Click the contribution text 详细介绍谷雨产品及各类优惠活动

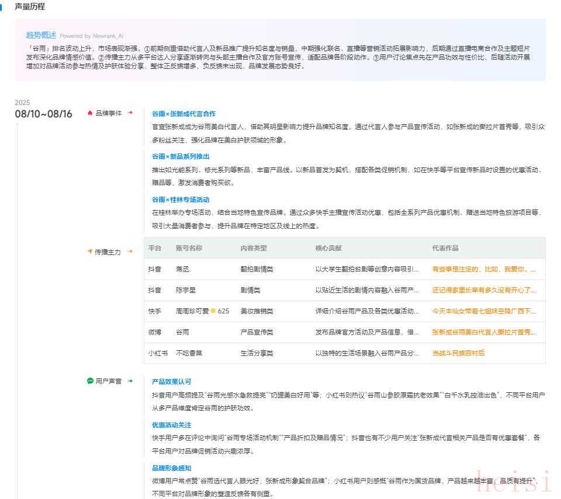pos(367,311)
